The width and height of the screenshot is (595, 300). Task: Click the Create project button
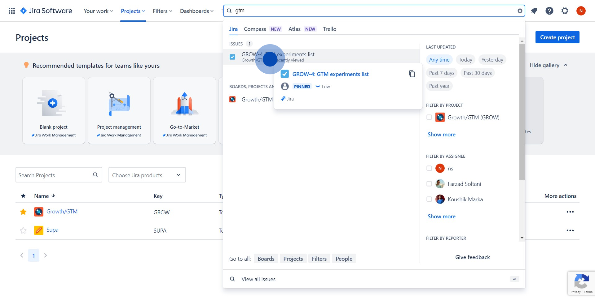click(557, 37)
